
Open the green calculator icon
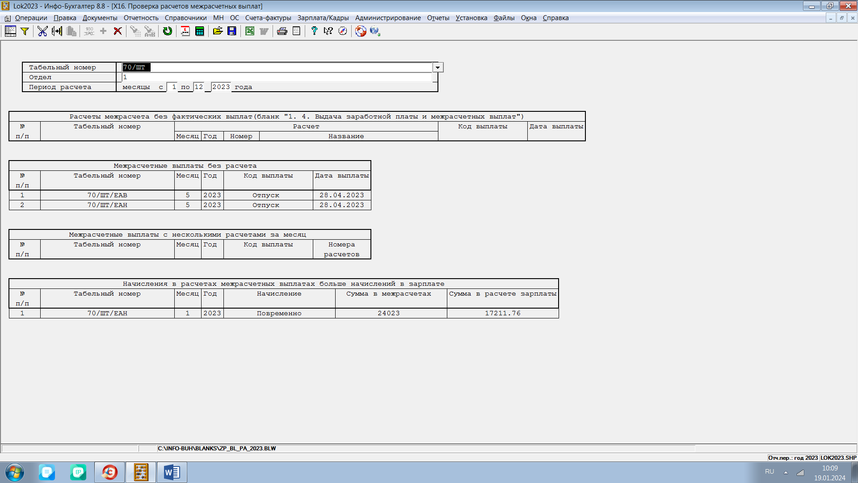[x=200, y=31]
